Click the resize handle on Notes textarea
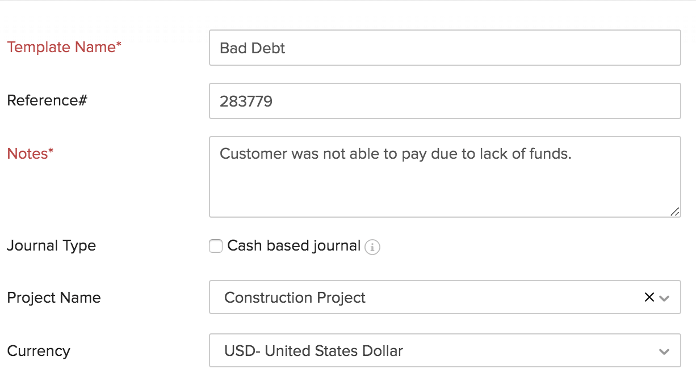This screenshot has width=696, height=390. point(676,211)
